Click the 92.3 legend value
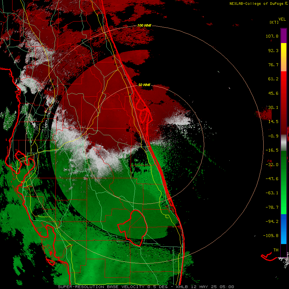The width and height of the screenshot is (289, 289). point(273,50)
